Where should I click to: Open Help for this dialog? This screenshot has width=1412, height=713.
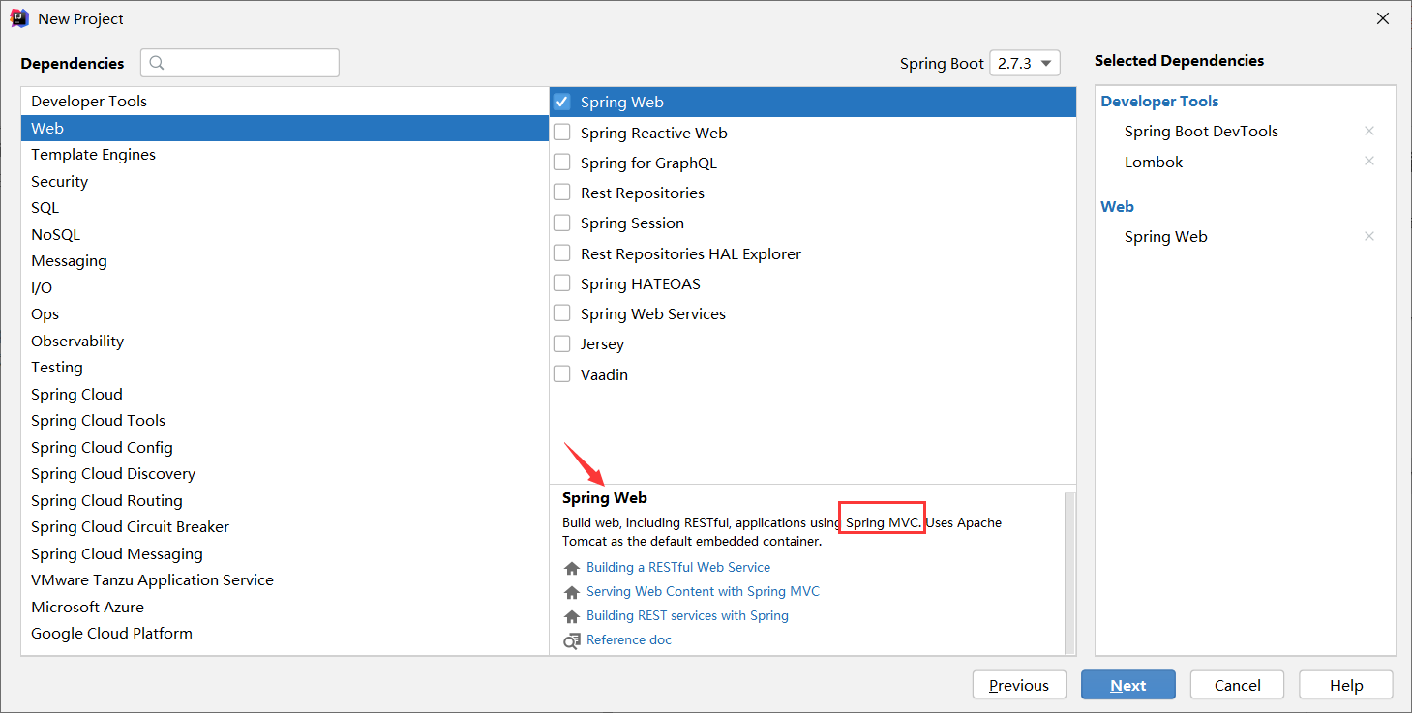point(1346,685)
